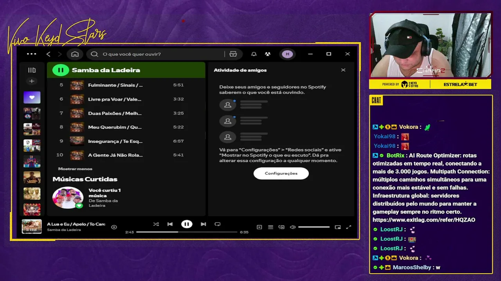Image resolution: width=501 pixels, height=281 pixels.
Task: Play track 8 Meu Querubim
Action: (126, 127)
